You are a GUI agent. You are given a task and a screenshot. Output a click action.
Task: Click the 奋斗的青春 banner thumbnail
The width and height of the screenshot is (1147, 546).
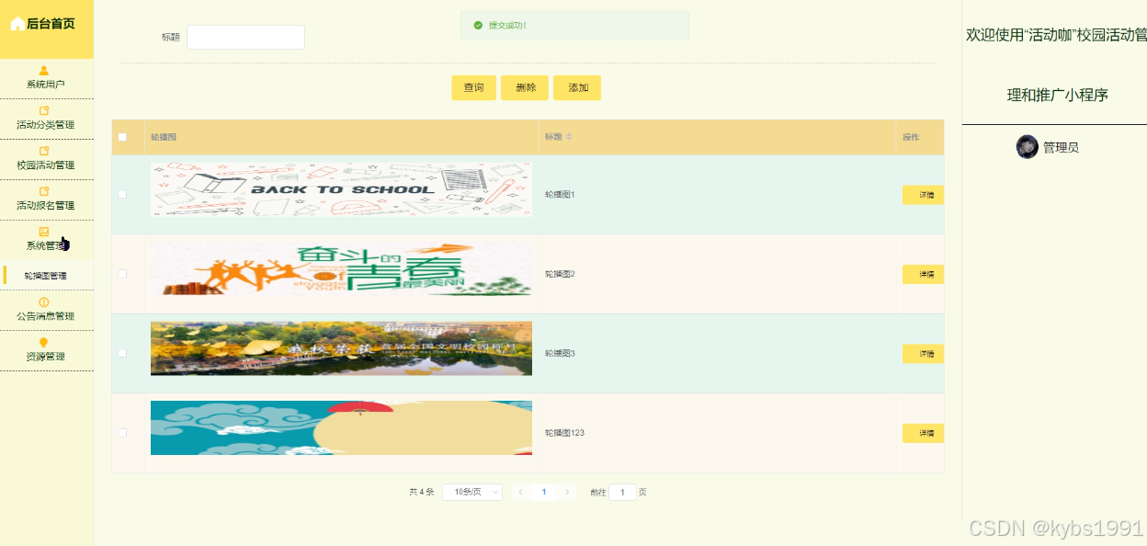tap(341, 269)
